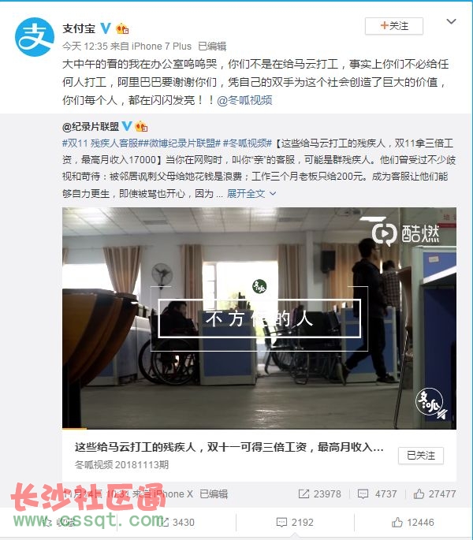Click the verified V icon beside 纪录片联盟

pyautogui.click(x=127, y=126)
